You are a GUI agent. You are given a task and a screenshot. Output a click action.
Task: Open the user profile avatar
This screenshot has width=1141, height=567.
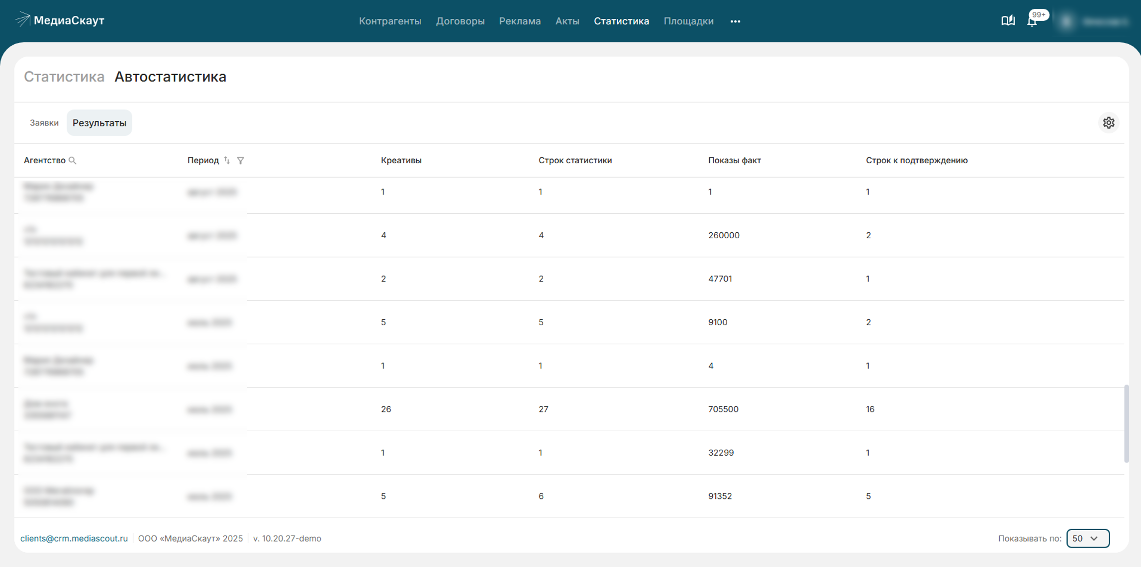pos(1066,21)
